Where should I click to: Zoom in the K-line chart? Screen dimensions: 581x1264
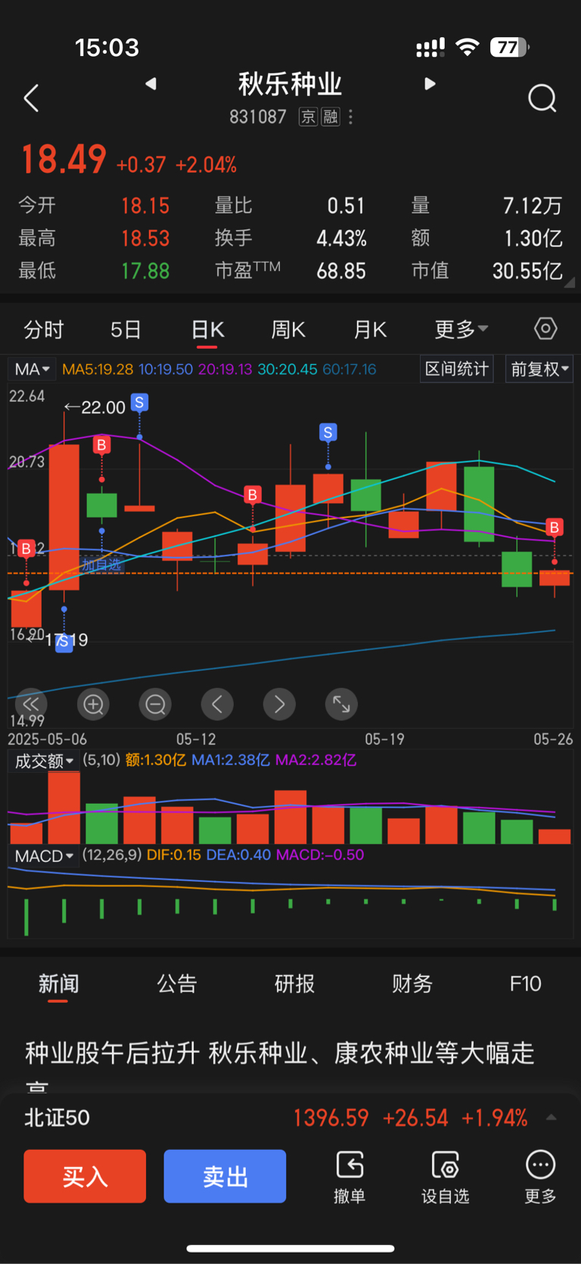pos(93,705)
